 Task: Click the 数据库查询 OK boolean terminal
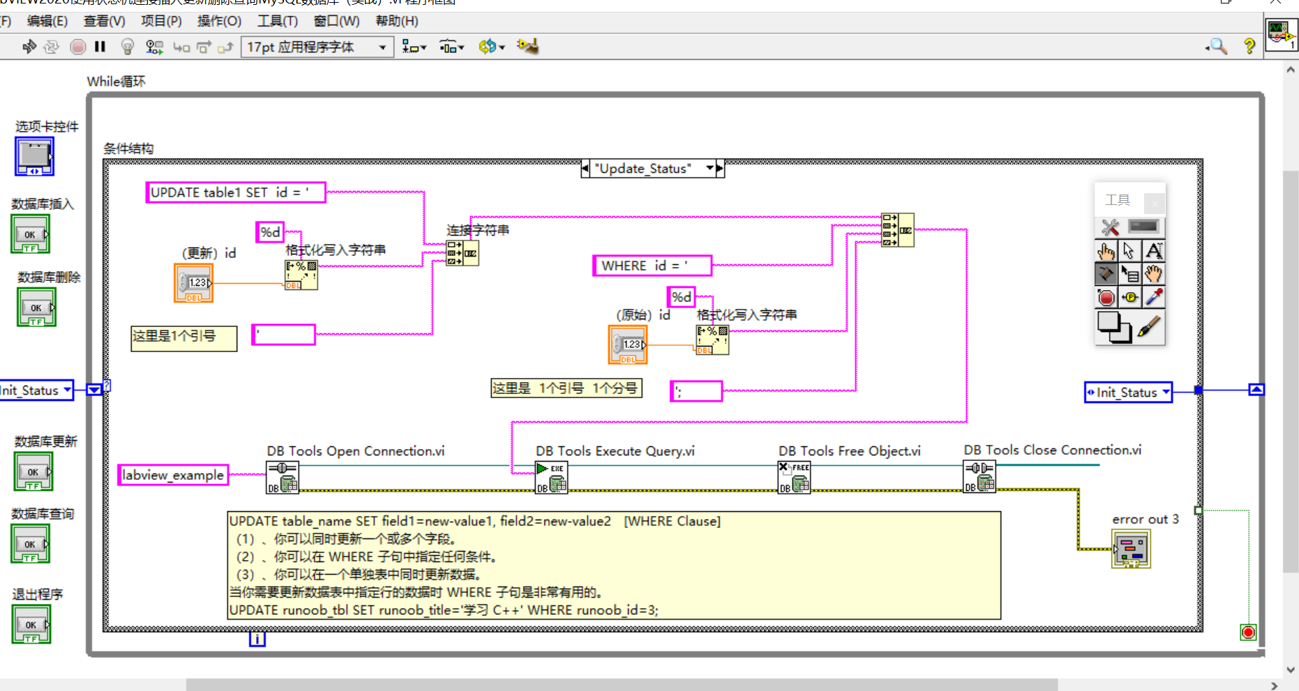click(29, 544)
